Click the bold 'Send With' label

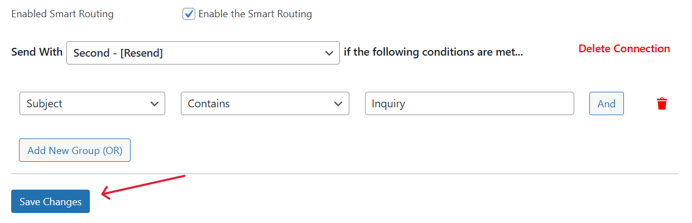coord(37,52)
